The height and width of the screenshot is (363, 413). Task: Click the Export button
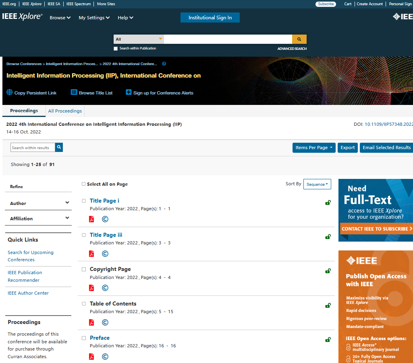pyautogui.click(x=348, y=148)
